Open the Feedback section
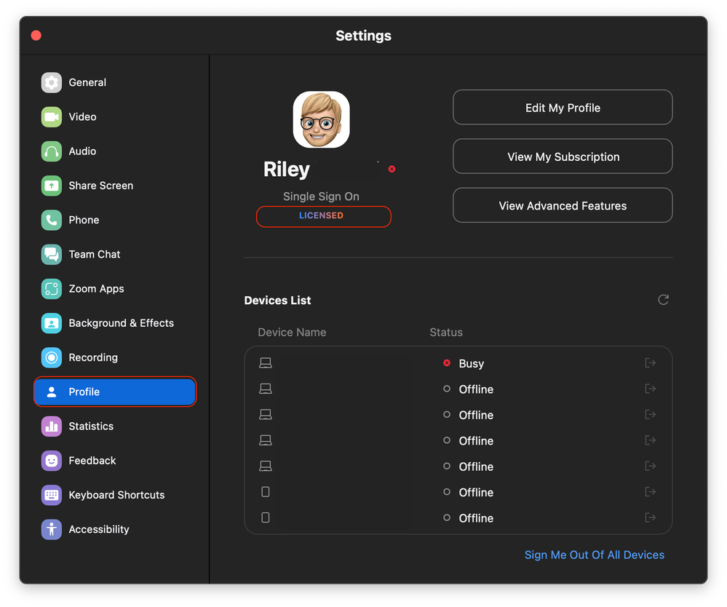 coord(92,461)
